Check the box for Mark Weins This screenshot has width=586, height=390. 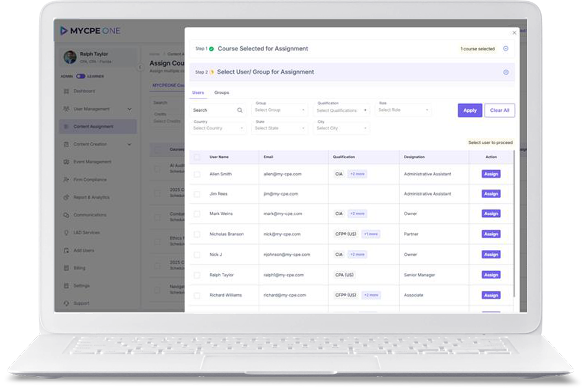point(197,214)
